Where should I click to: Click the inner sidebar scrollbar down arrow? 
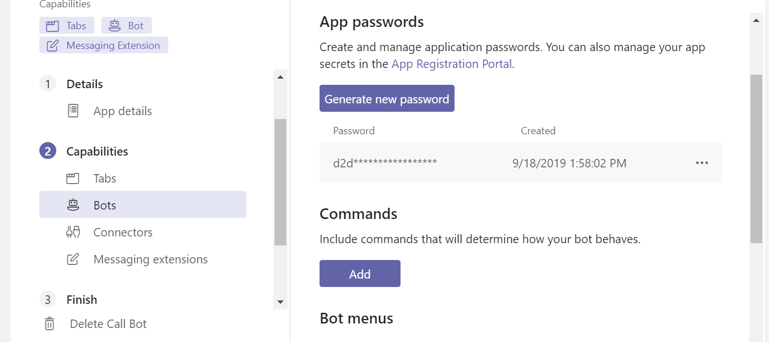pyautogui.click(x=280, y=302)
